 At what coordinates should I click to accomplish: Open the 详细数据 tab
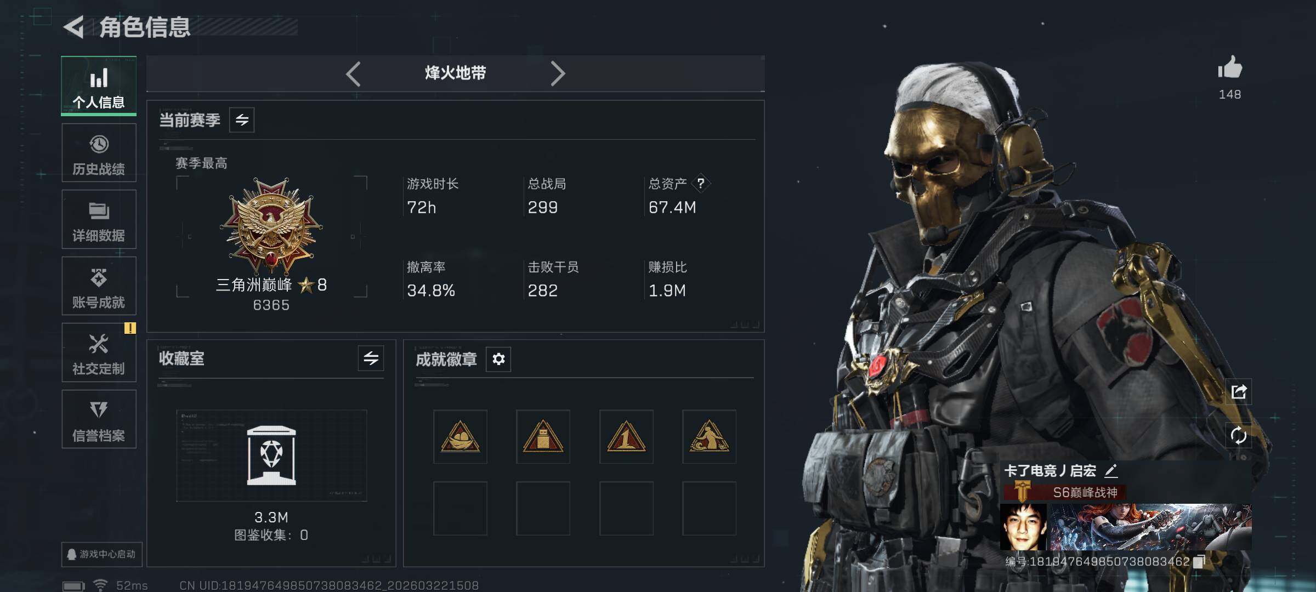pyautogui.click(x=99, y=219)
